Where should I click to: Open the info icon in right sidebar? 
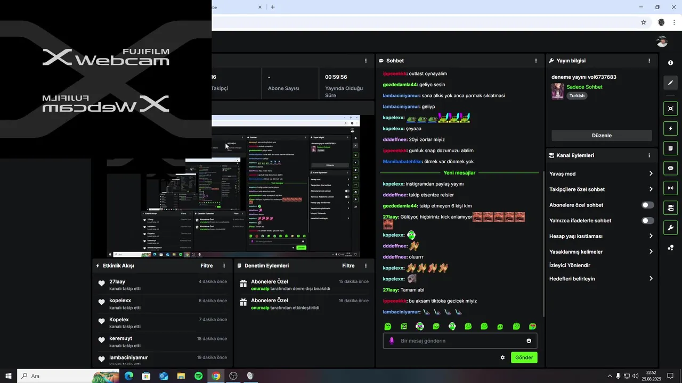click(x=670, y=63)
